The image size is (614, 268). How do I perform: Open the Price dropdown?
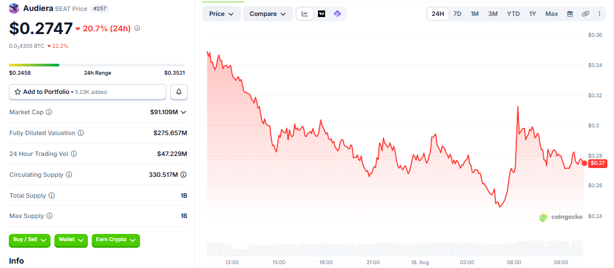click(222, 14)
